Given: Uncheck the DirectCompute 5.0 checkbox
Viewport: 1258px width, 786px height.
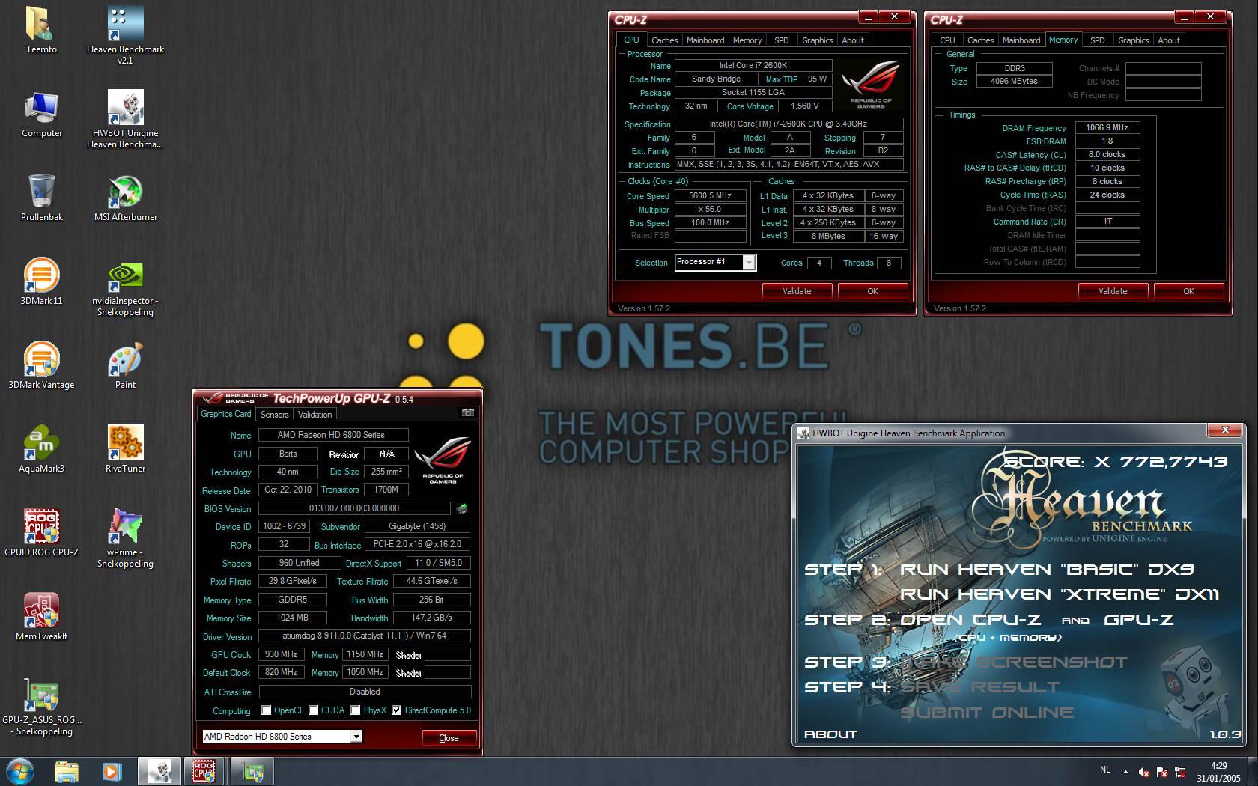Looking at the screenshot, I should [397, 710].
